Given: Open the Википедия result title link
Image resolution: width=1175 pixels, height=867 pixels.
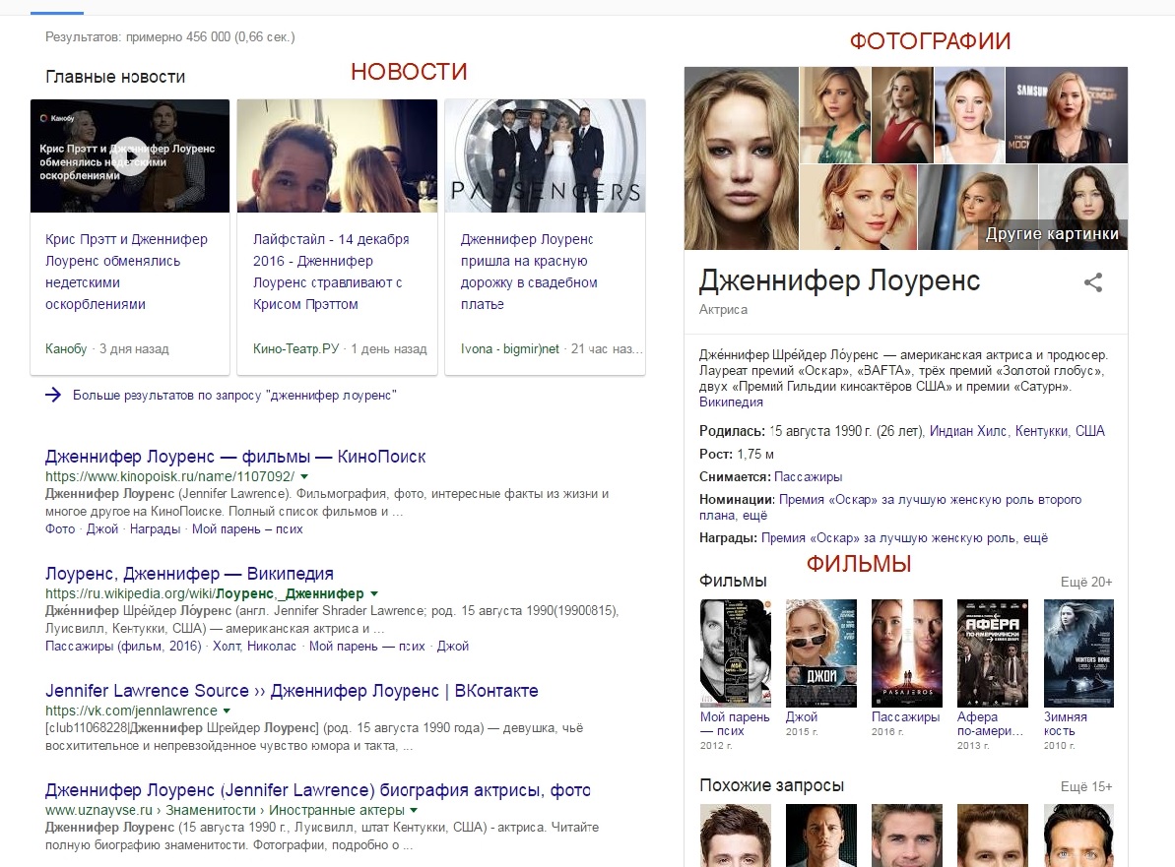Looking at the screenshot, I should (189, 574).
